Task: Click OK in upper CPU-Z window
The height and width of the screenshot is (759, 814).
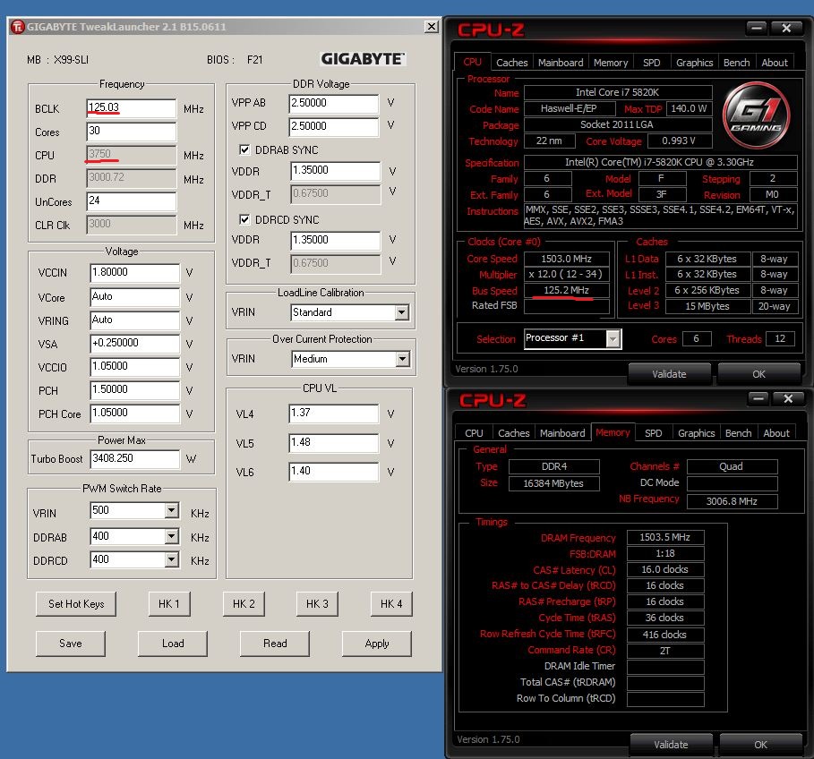Action: point(759,374)
